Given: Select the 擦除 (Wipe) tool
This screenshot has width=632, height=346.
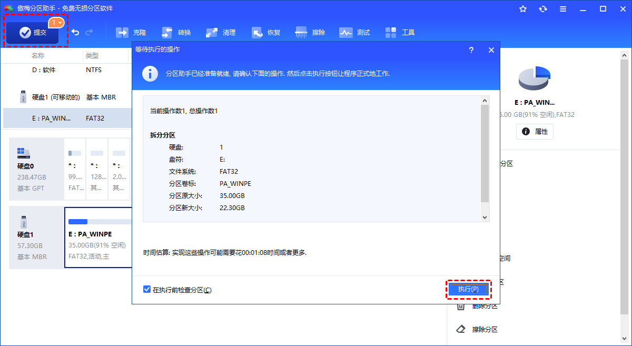Looking at the screenshot, I should [x=310, y=32].
